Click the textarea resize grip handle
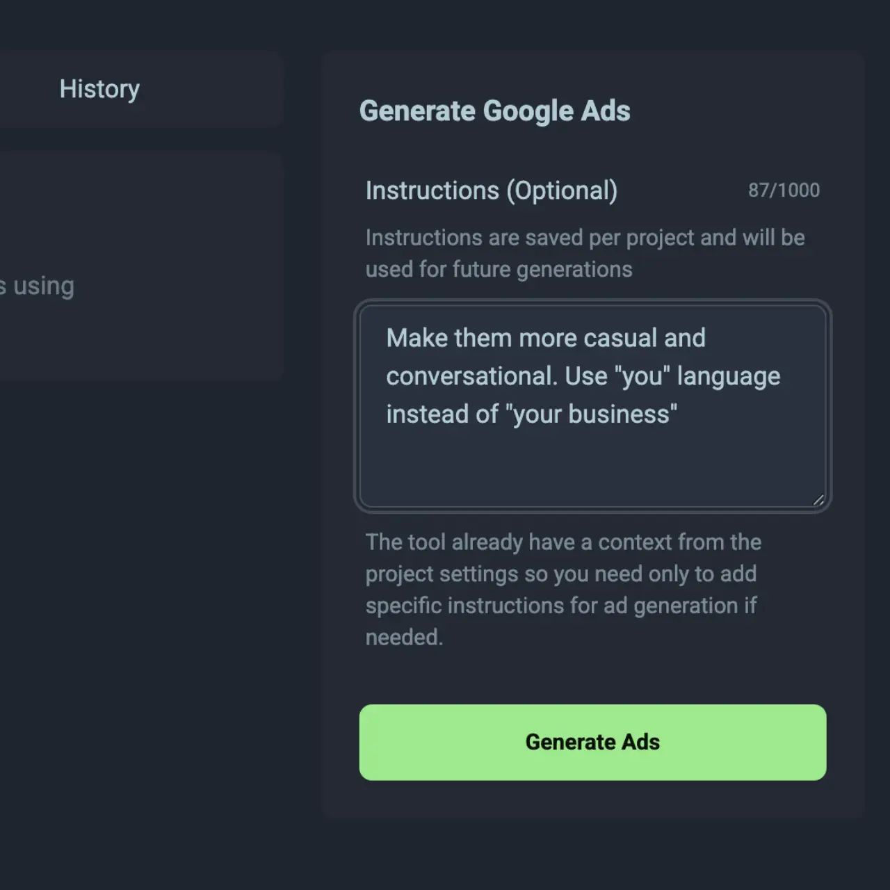 818,499
